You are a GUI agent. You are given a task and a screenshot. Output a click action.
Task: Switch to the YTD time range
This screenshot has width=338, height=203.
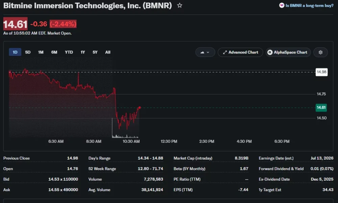69,52
